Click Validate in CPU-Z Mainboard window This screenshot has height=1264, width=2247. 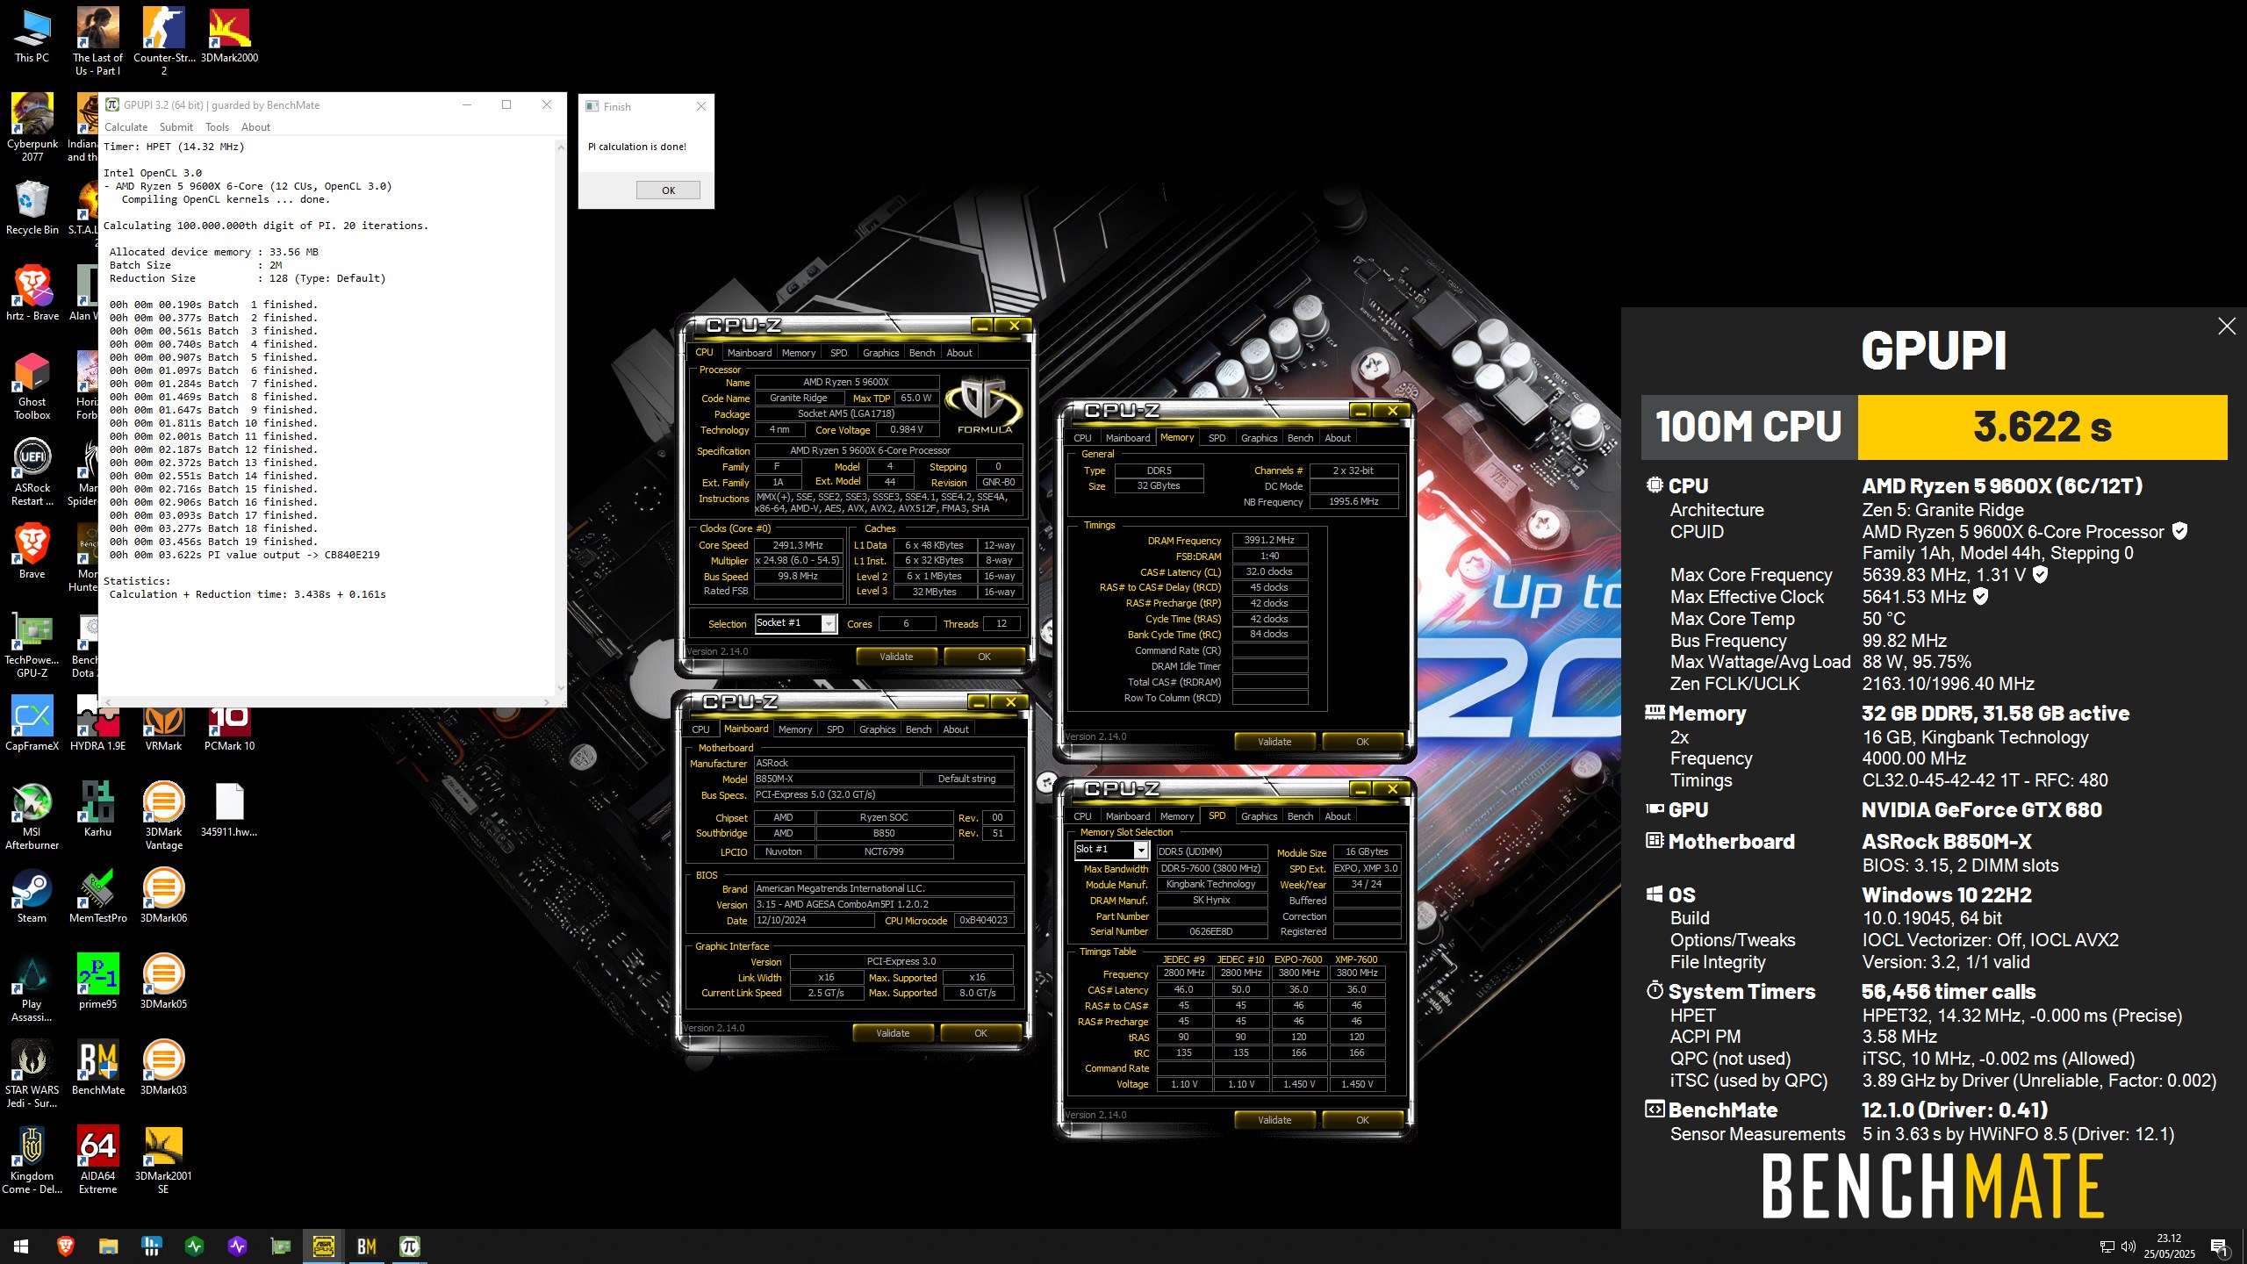coord(893,1033)
